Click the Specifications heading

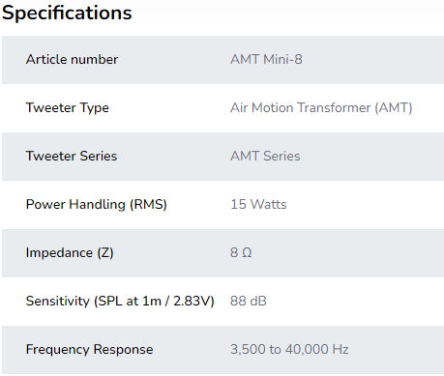click(67, 14)
